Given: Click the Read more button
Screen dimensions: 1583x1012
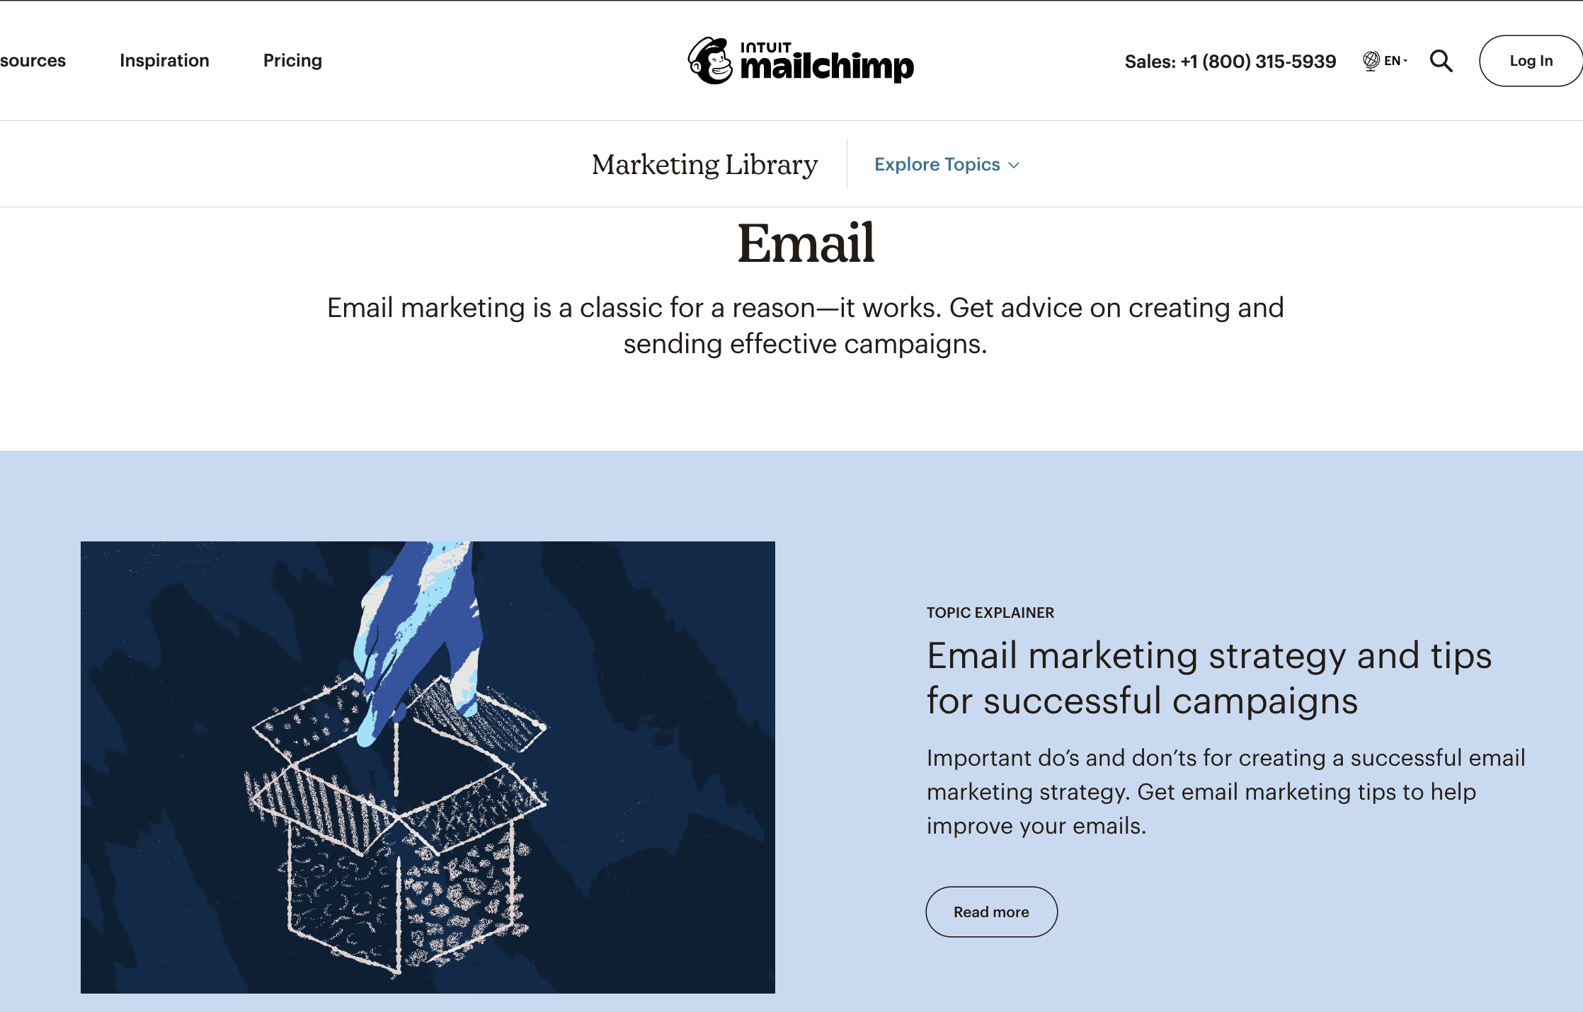Looking at the screenshot, I should coord(991,911).
